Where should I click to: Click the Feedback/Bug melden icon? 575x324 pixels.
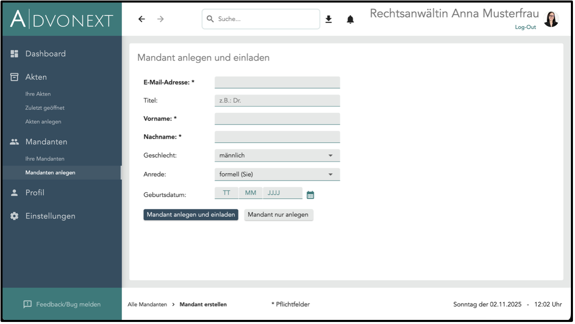click(x=27, y=304)
